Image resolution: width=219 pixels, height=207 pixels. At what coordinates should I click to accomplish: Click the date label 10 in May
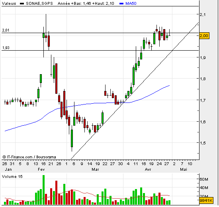(190, 164)
